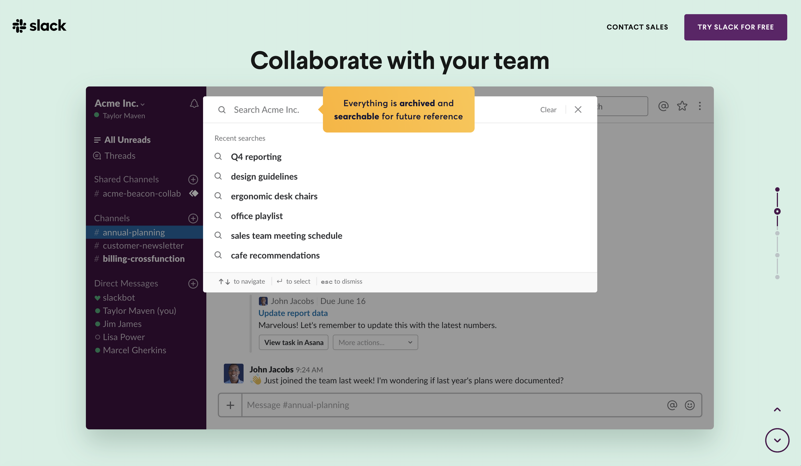Click the emoji smiley icon in message box
801x466 pixels.
point(690,405)
